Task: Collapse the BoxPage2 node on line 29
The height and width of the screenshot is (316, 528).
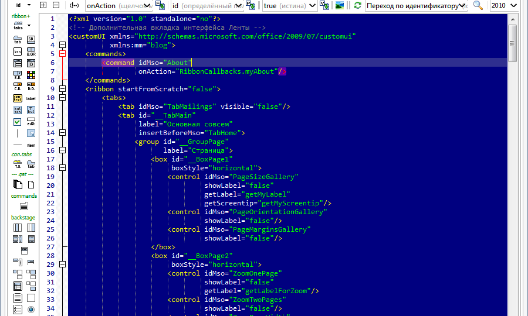Action: (x=63, y=265)
